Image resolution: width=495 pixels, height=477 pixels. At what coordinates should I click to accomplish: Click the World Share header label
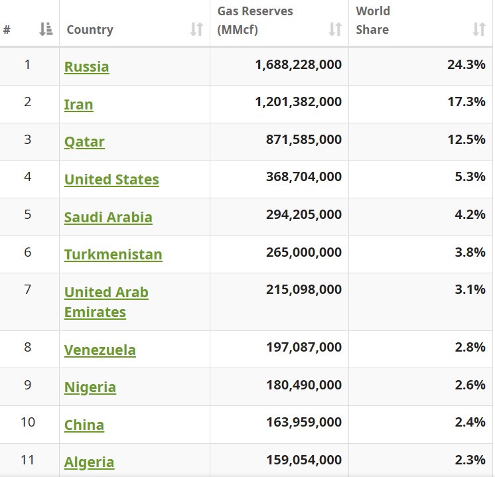[x=373, y=21]
